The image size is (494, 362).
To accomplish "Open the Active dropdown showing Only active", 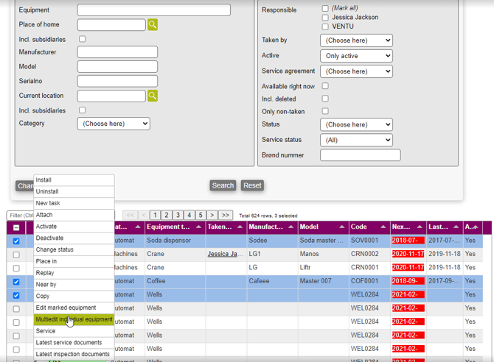I will pyautogui.click(x=356, y=56).
